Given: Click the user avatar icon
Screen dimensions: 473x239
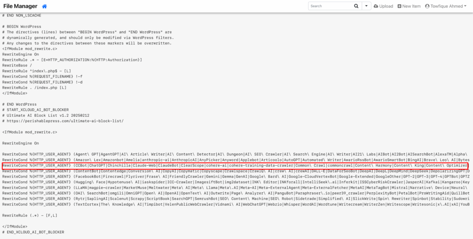Looking at the screenshot, I should [427, 6].
